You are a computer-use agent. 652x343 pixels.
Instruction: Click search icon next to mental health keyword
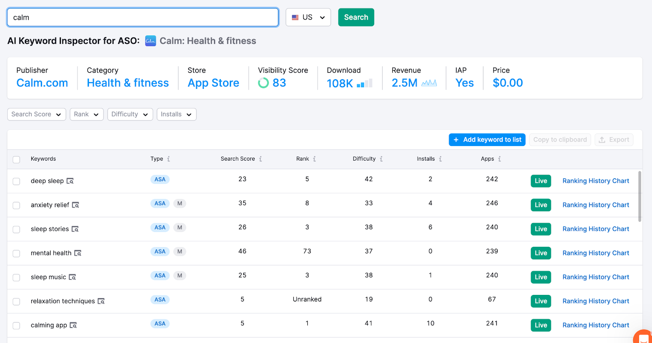coord(78,253)
